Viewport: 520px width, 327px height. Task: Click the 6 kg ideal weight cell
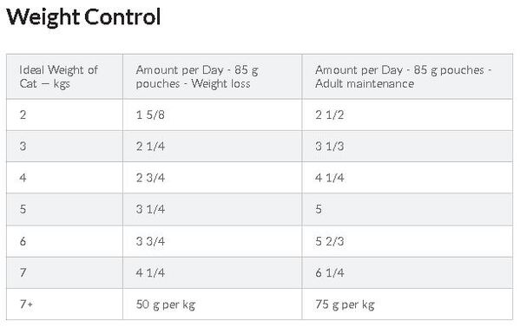coord(64,241)
